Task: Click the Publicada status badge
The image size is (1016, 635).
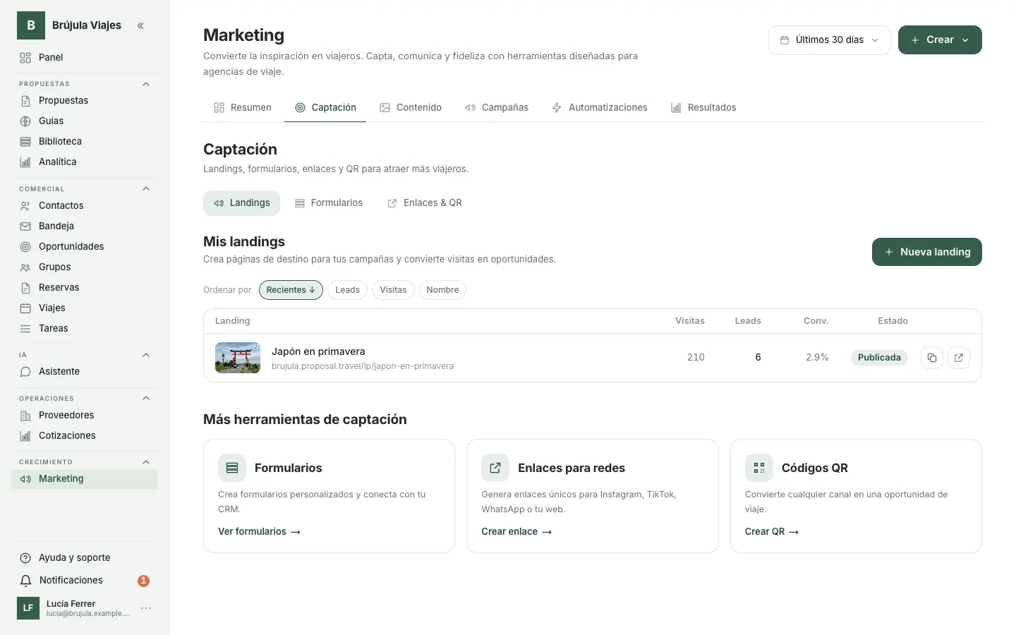Action: (879, 358)
